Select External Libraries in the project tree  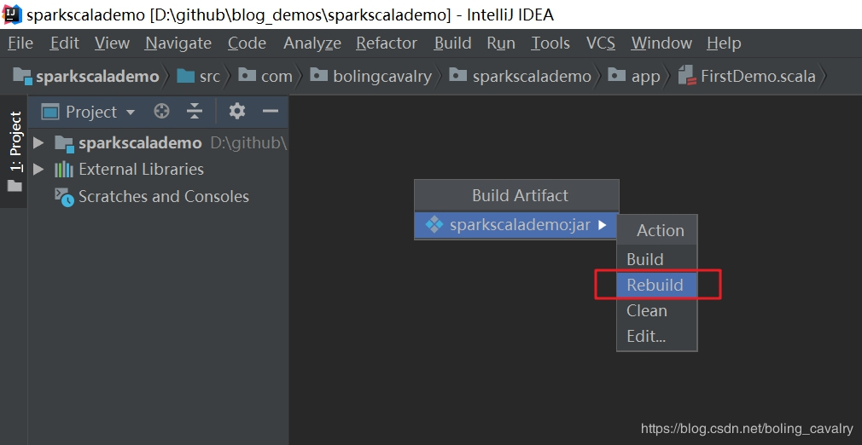141,169
